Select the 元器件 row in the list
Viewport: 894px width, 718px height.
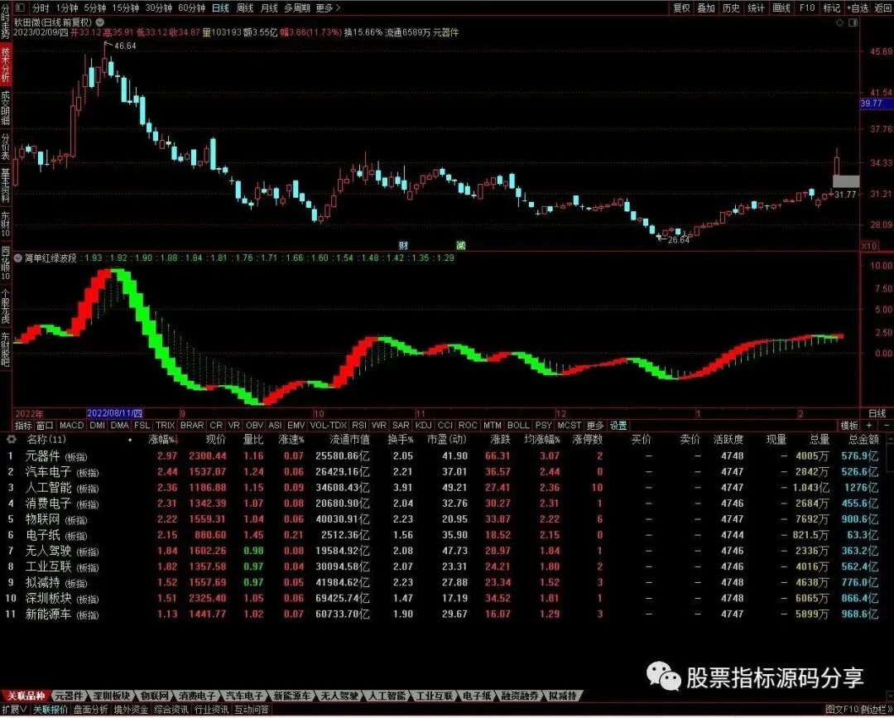tap(445, 456)
